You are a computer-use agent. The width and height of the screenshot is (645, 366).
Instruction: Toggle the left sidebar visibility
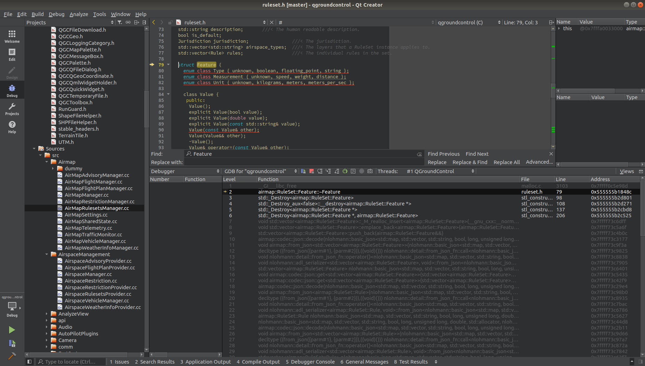click(30, 362)
